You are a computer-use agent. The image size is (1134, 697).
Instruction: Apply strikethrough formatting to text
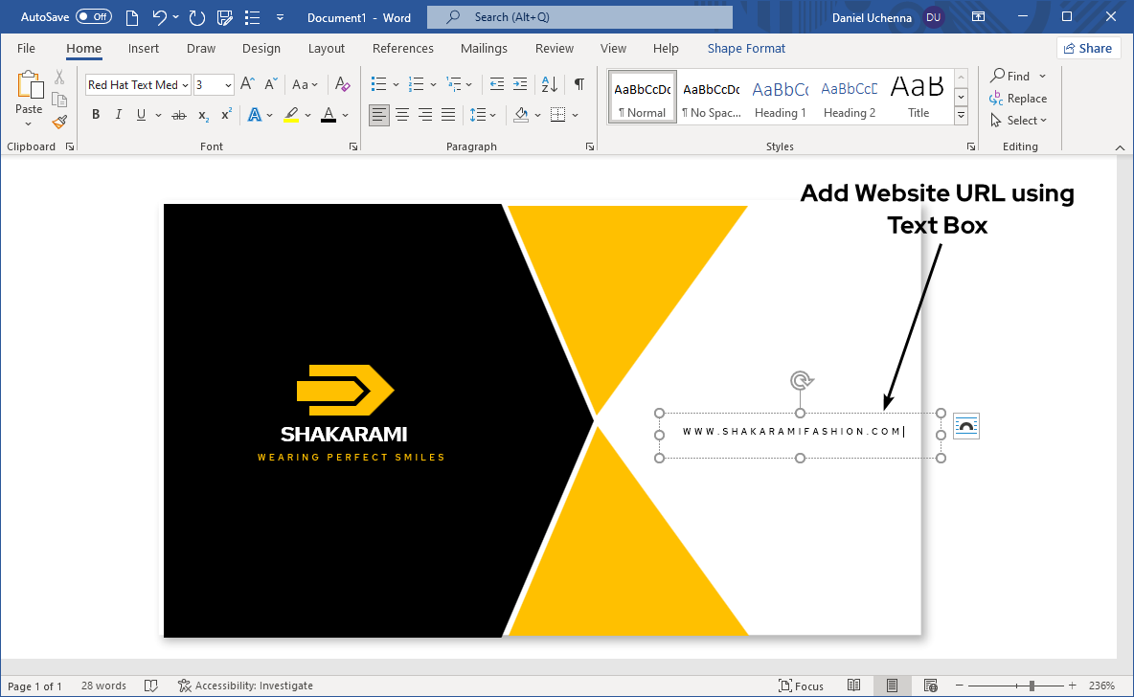coord(178,115)
